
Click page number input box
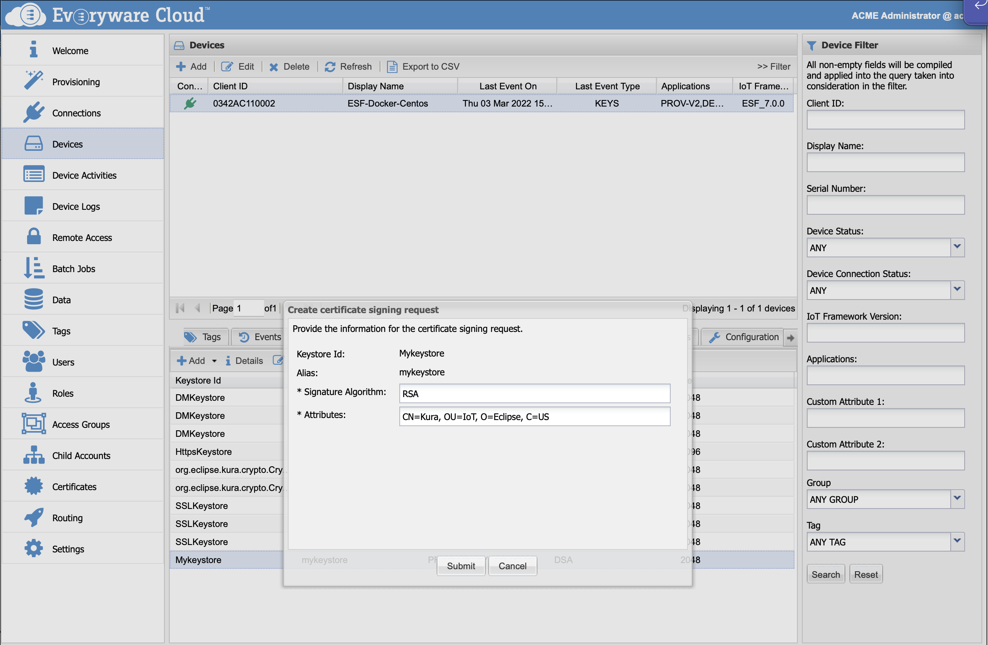[x=248, y=308]
